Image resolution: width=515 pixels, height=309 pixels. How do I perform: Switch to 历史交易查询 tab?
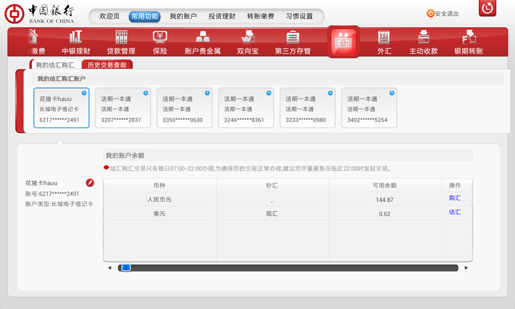[107, 64]
